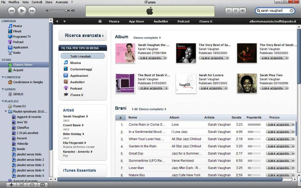
Task: Collapse Playlist ripristinate 2010 folder
Action: coord(6,112)
